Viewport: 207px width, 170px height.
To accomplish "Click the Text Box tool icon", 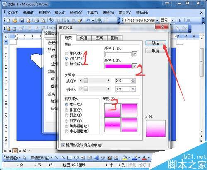I will pyautogui.click(x=83, y=158).
